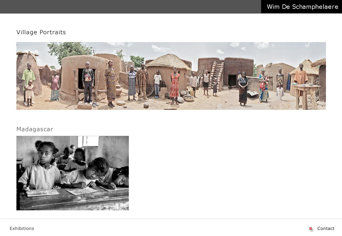The width and height of the screenshot is (342, 236).
Task: Open the Village Portraits heading link
Action: pos(41,32)
